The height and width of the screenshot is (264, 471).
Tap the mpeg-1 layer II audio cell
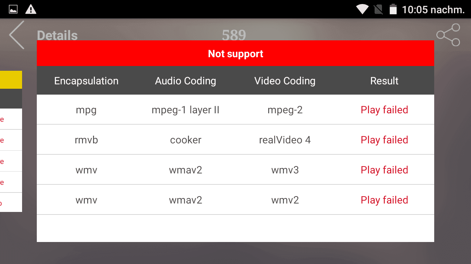click(185, 110)
